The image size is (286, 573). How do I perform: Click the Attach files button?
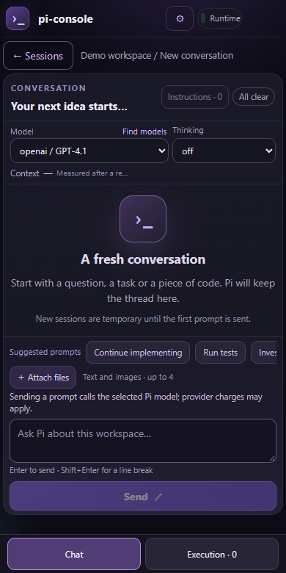(x=43, y=377)
